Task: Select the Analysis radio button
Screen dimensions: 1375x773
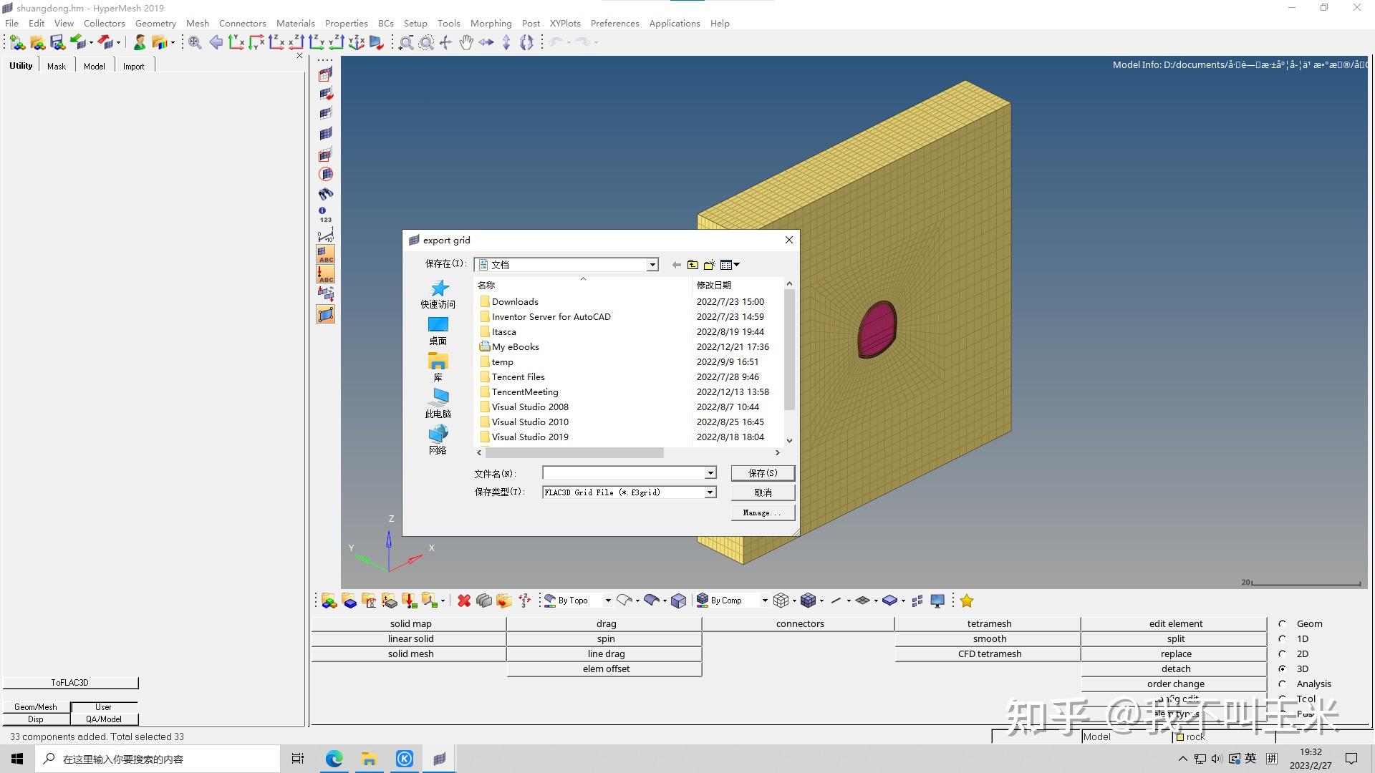Action: coord(1282,684)
